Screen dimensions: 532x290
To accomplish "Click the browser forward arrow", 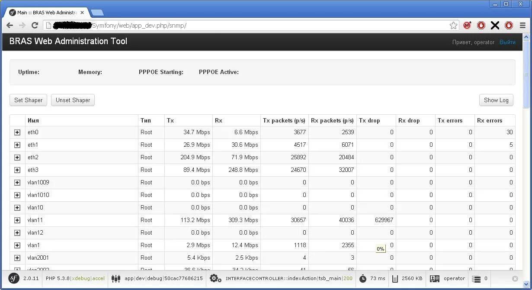I will pyautogui.click(x=22, y=26).
